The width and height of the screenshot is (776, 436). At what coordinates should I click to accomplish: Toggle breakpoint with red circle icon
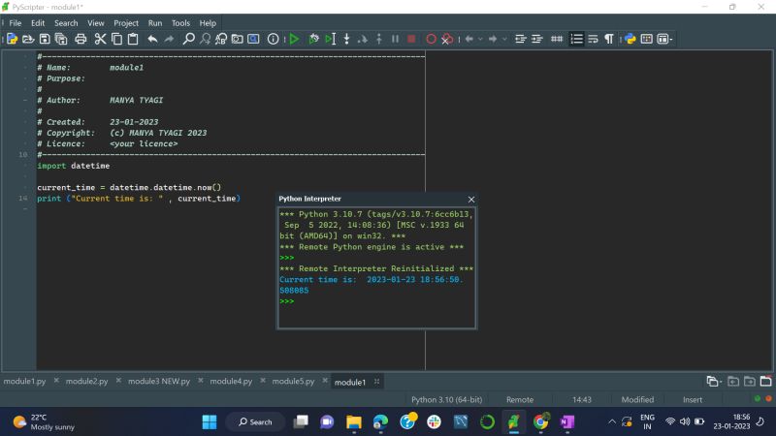(431, 39)
